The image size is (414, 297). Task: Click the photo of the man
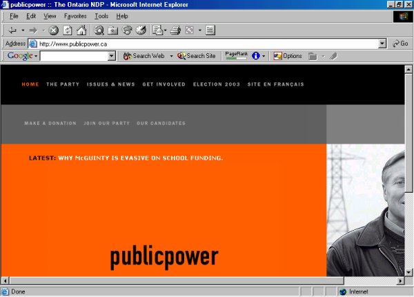pyautogui.click(x=366, y=210)
